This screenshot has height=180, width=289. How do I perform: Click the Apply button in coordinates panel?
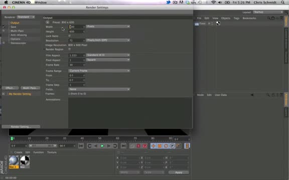coord(179,172)
